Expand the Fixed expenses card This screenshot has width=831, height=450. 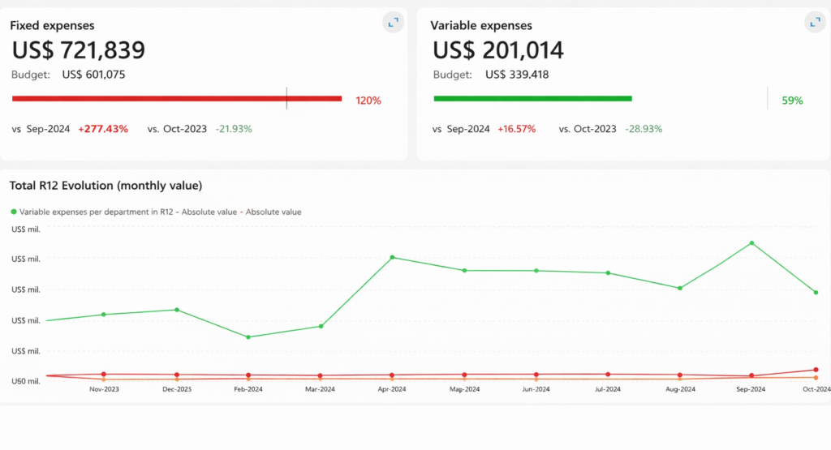tap(394, 22)
